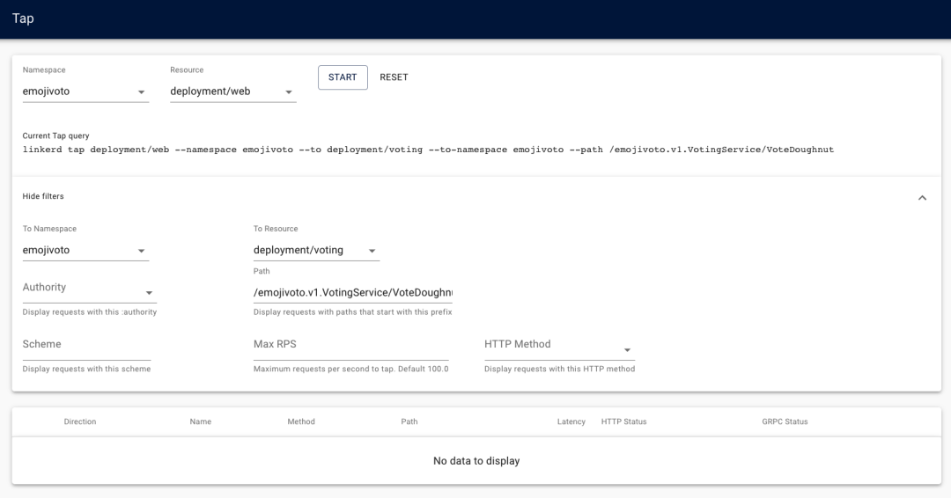Open the To Namespace dropdown
Image resolution: width=951 pixels, height=498 pixels.
point(85,250)
